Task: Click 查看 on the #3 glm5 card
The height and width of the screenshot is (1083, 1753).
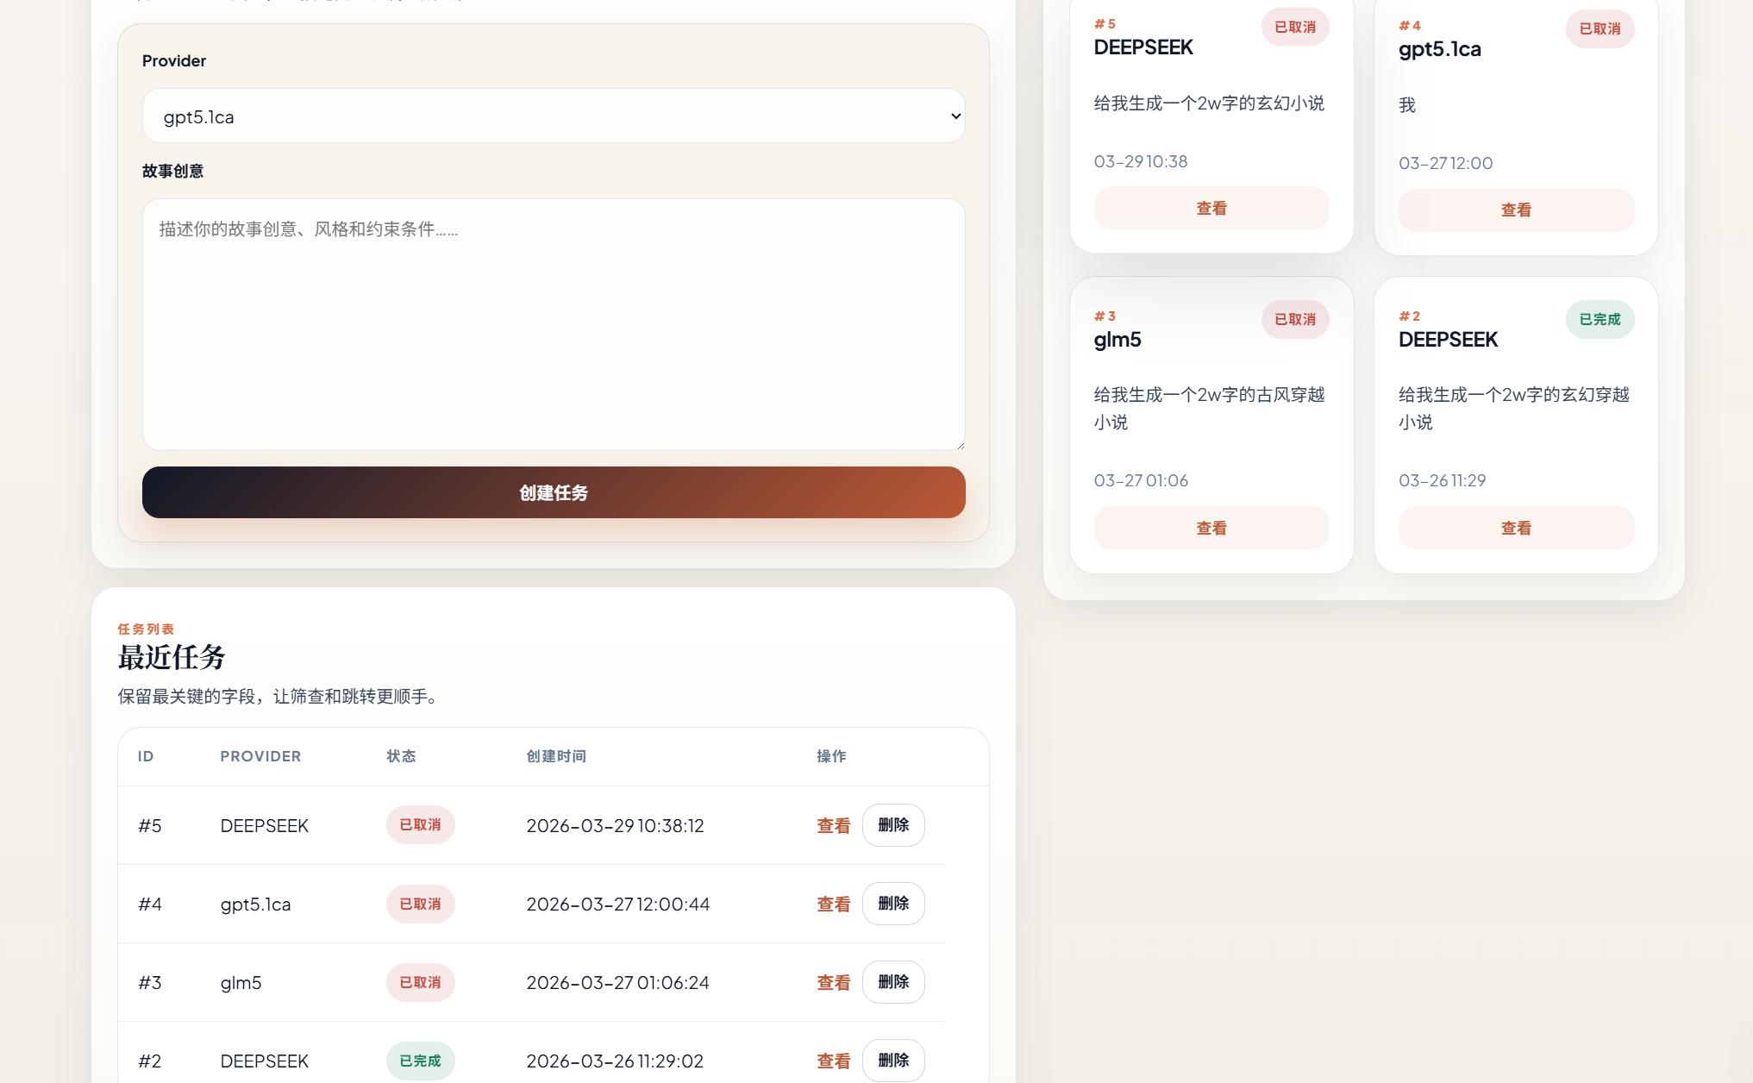Action: coord(1211,528)
